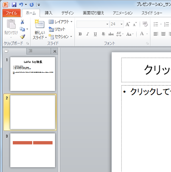Click the Bullets list icon
Screen dimensions: 171x172
point(156,24)
